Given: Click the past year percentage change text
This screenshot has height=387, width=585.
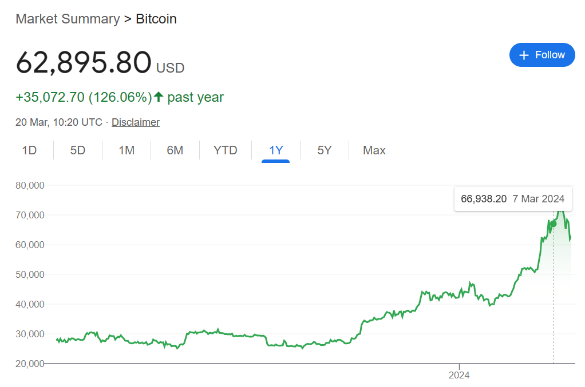Looking at the screenshot, I should coord(120,97).
